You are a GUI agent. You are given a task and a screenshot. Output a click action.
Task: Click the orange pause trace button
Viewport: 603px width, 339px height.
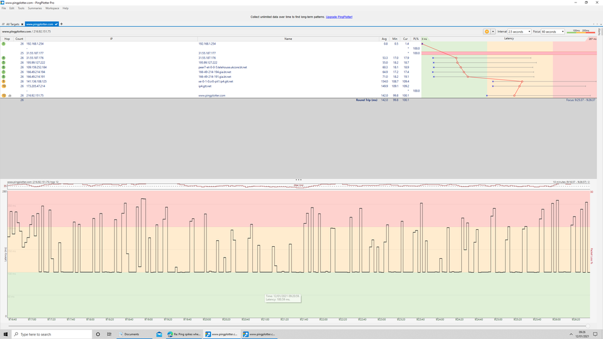487,31
